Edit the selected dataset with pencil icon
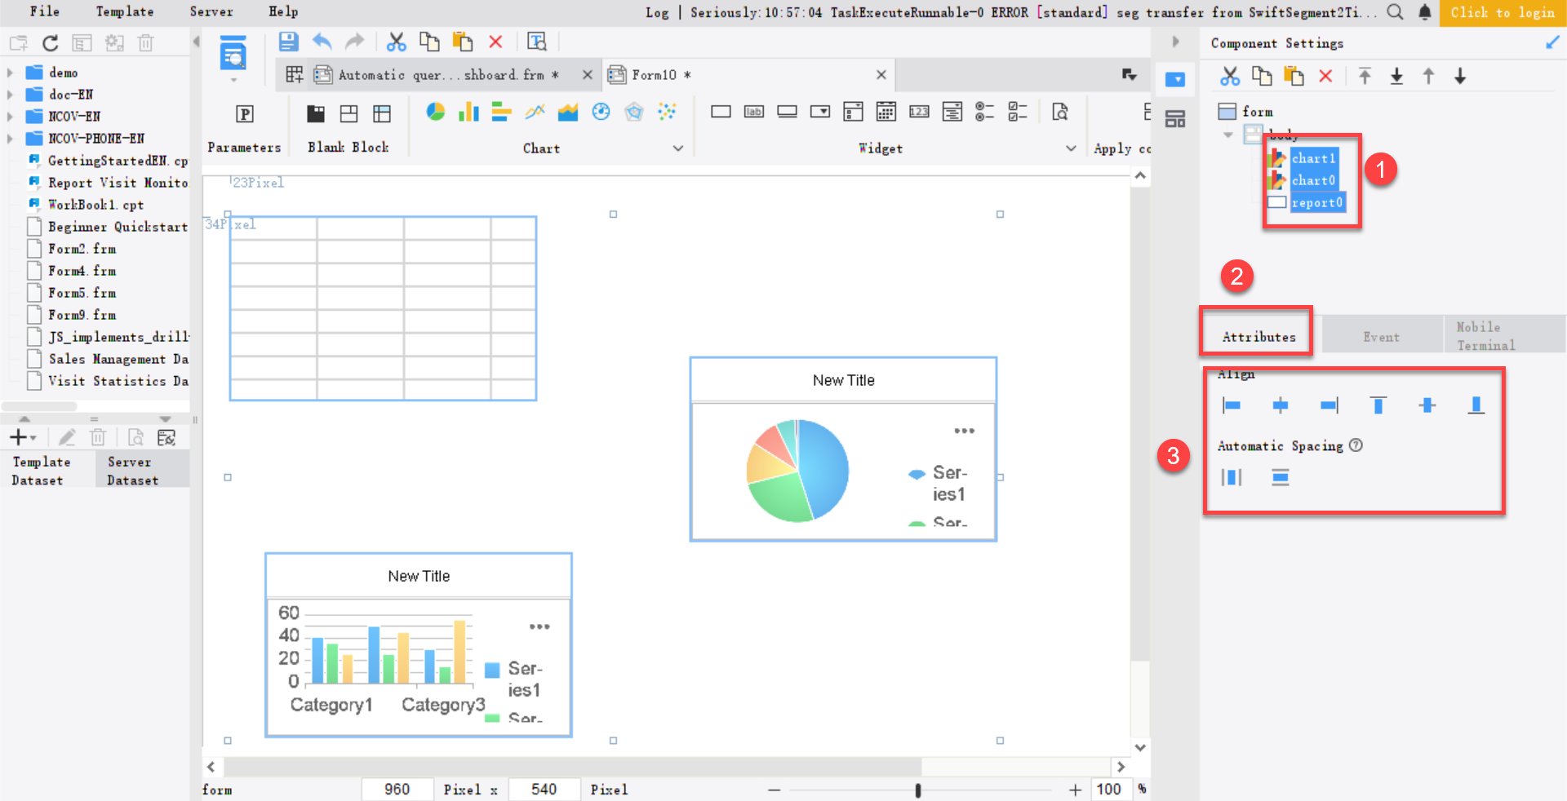This screenshot has height=801, width=1567. 67,437
